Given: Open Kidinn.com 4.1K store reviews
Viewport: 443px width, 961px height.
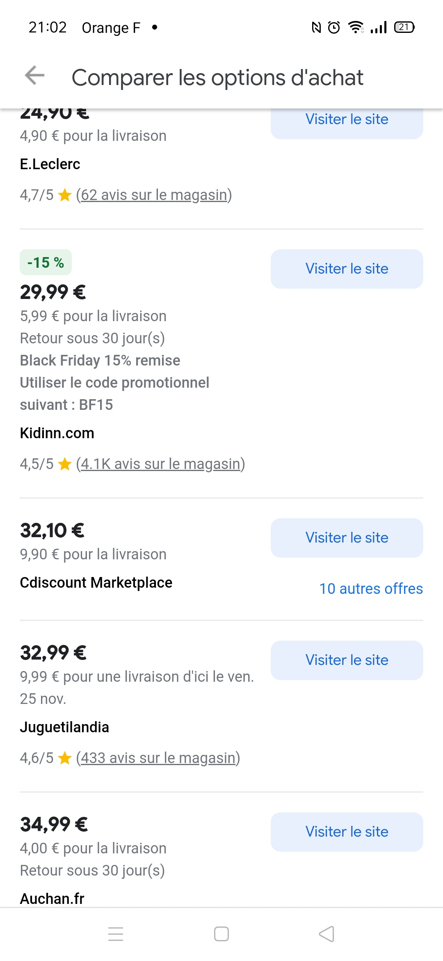Looking at the screenshot, I should [x=160, y=464].
